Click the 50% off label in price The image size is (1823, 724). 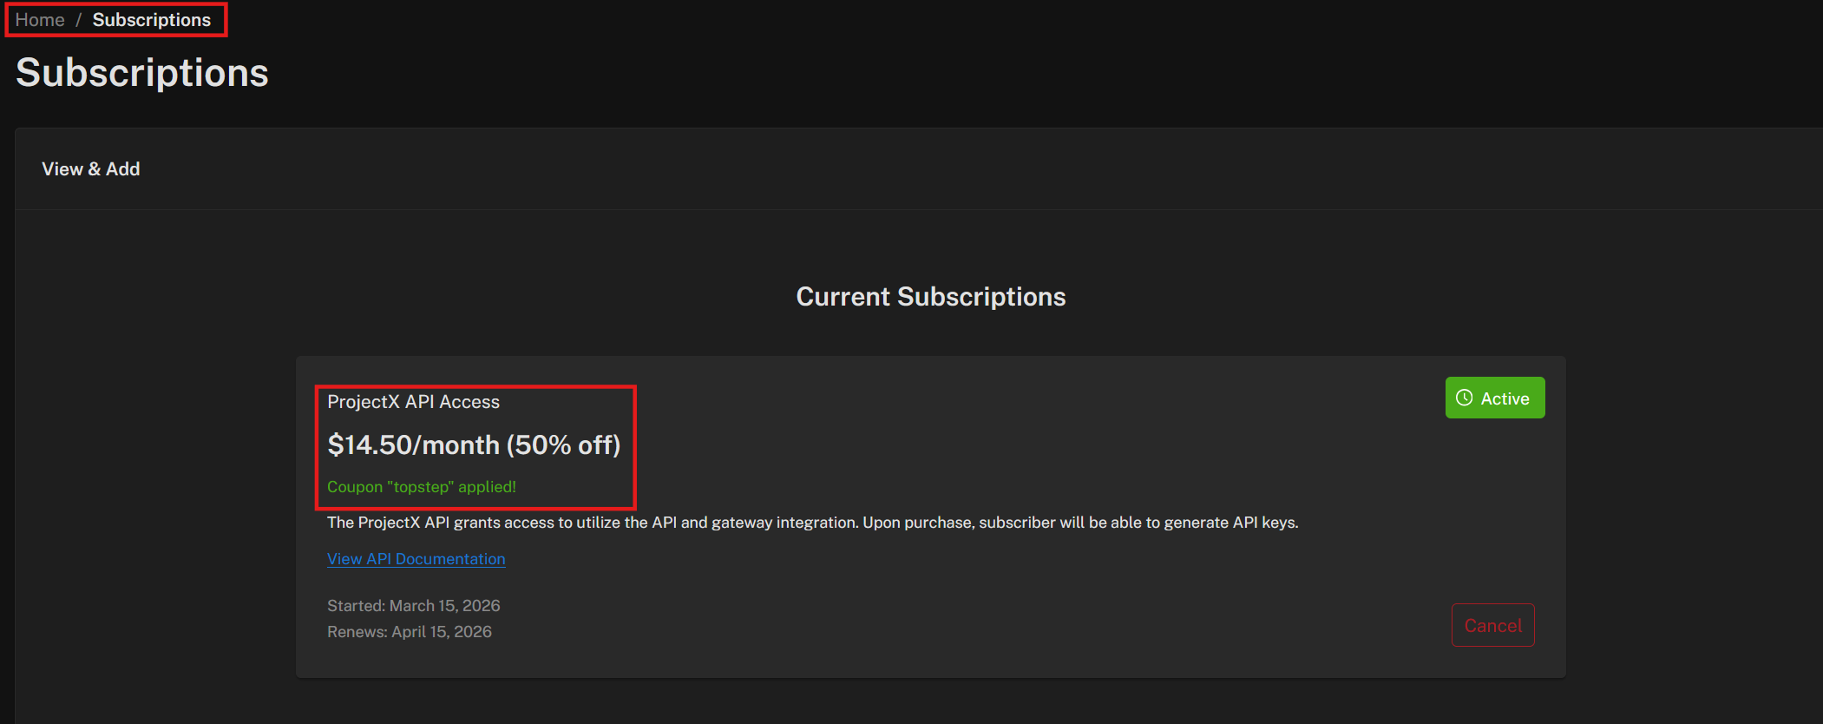565,444
